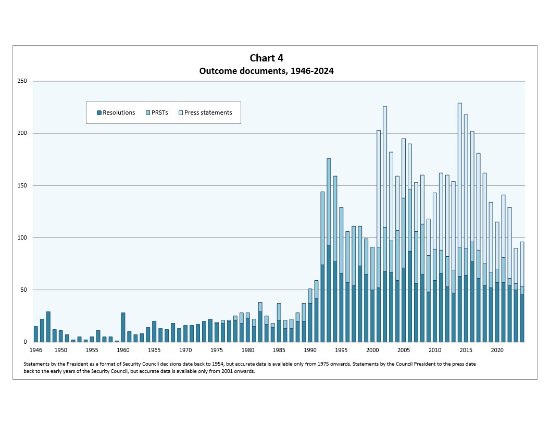
Task: Click the y-axis label 0
Action: coord(25,342)
